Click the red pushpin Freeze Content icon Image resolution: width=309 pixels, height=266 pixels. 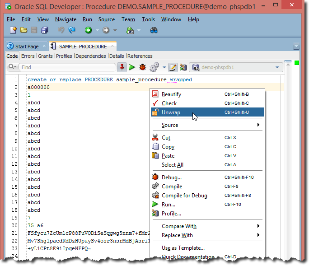tap(122, 67)
